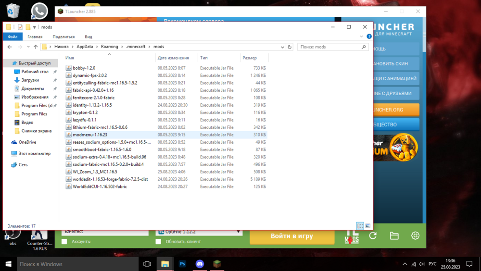
Task: Go back in File Explorer
Action: coord(10,47)
